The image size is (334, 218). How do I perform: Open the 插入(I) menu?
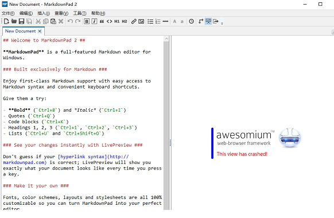pyautogui.click(x=44, y=13)
